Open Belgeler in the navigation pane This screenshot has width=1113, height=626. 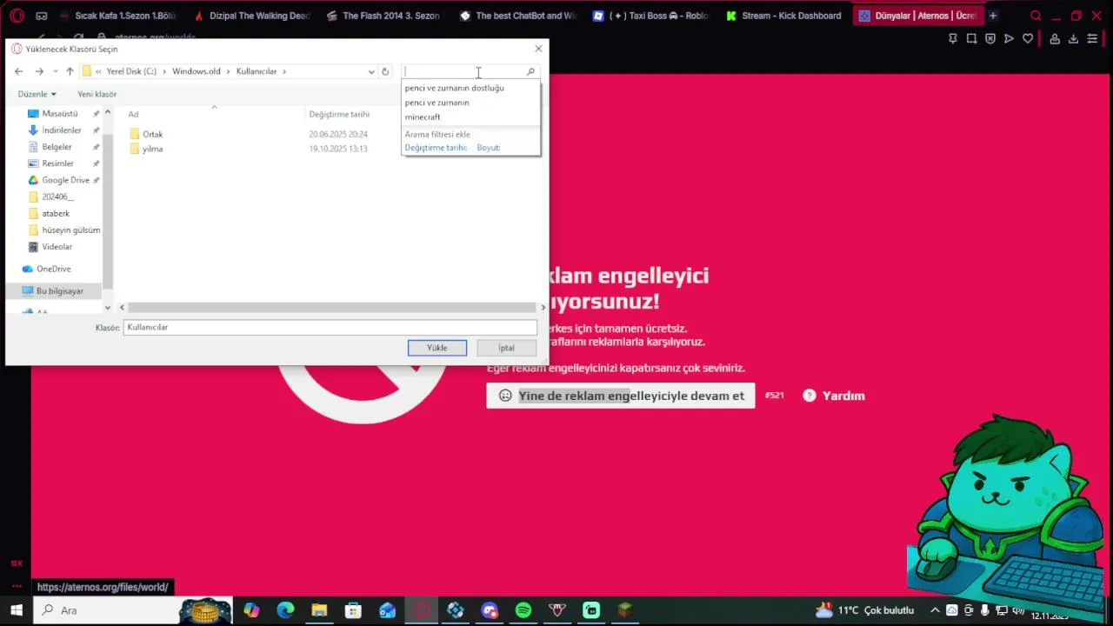(57, 147)
